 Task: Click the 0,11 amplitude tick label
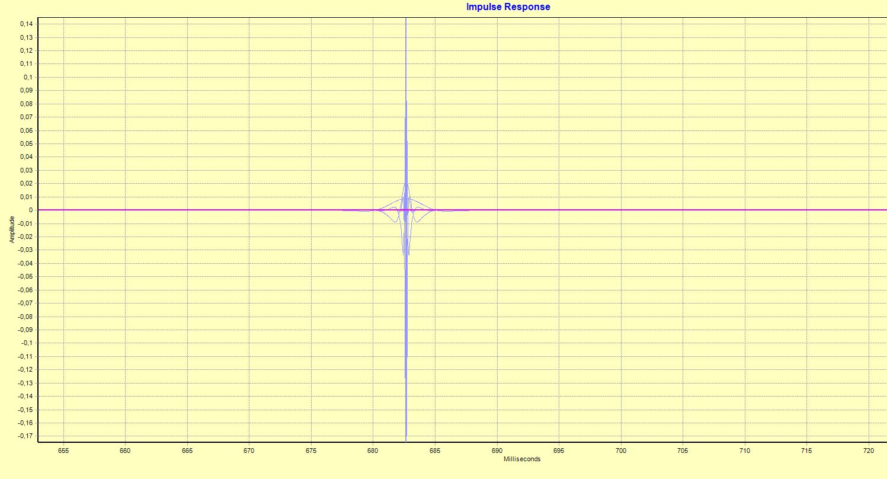(x=26, y=63)
